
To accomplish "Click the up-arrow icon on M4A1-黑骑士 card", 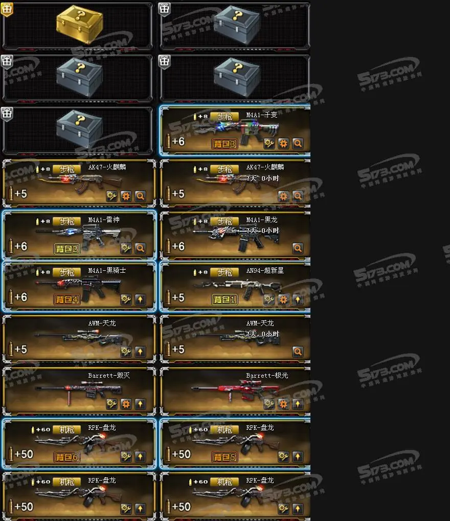I will pyautogui.click(x=140, y=299).
